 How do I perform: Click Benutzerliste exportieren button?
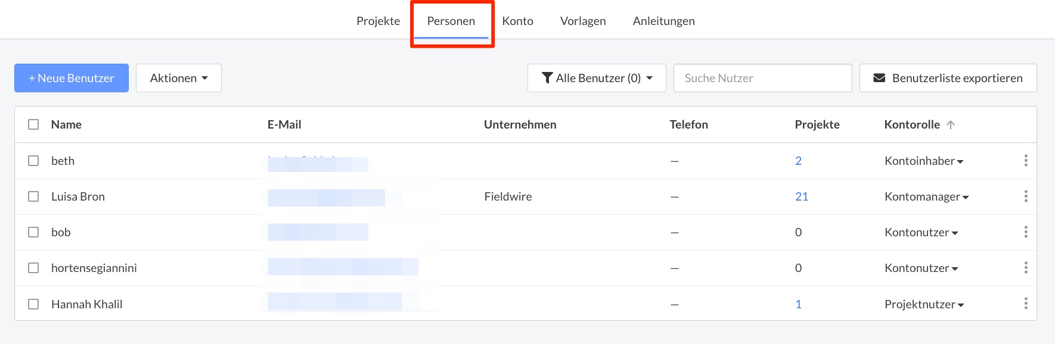point(948,78)
